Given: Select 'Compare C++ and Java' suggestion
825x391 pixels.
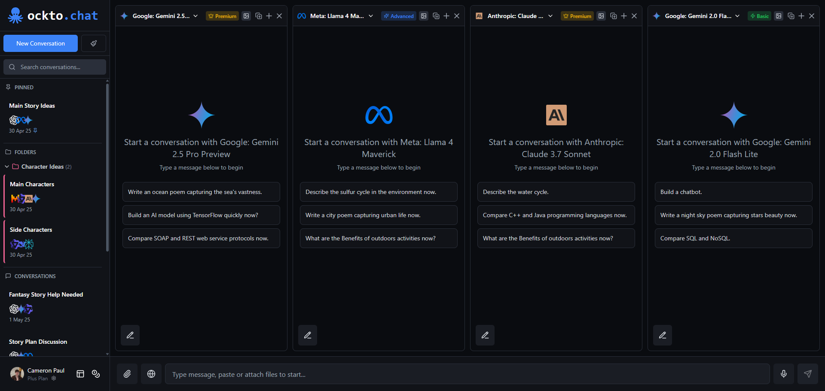Looking at the screenshot, I should (x=556, y=215).
